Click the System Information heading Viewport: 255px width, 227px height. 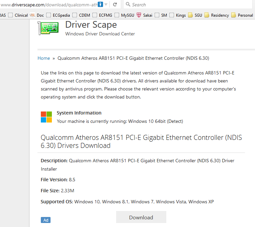pyautogui.click(x=79, y=113)
